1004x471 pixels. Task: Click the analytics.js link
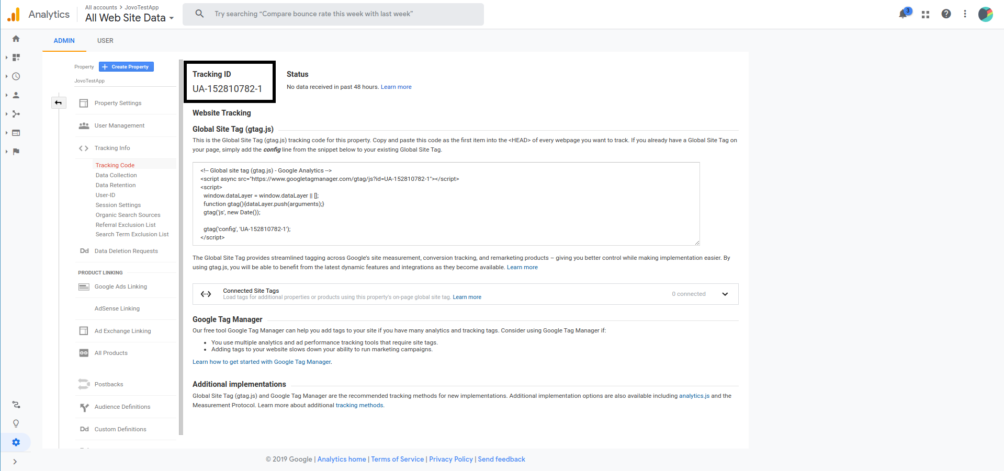(694, 396)
